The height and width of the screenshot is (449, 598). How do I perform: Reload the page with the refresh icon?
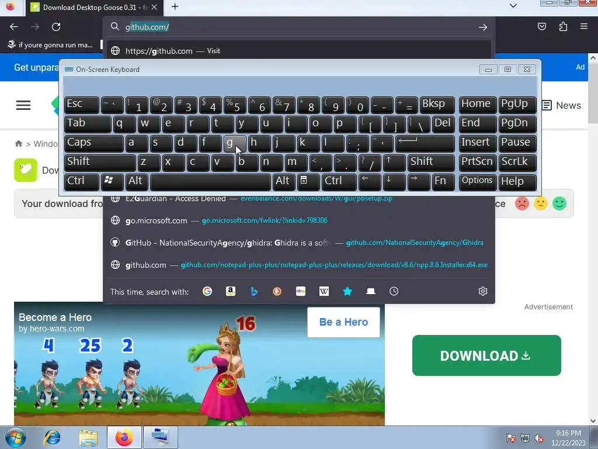56,27
